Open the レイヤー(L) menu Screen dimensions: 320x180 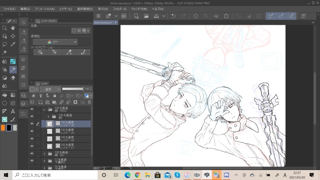pyautogui.click(x=66, y=9)
